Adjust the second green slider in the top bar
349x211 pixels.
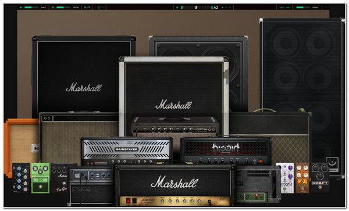63,8
